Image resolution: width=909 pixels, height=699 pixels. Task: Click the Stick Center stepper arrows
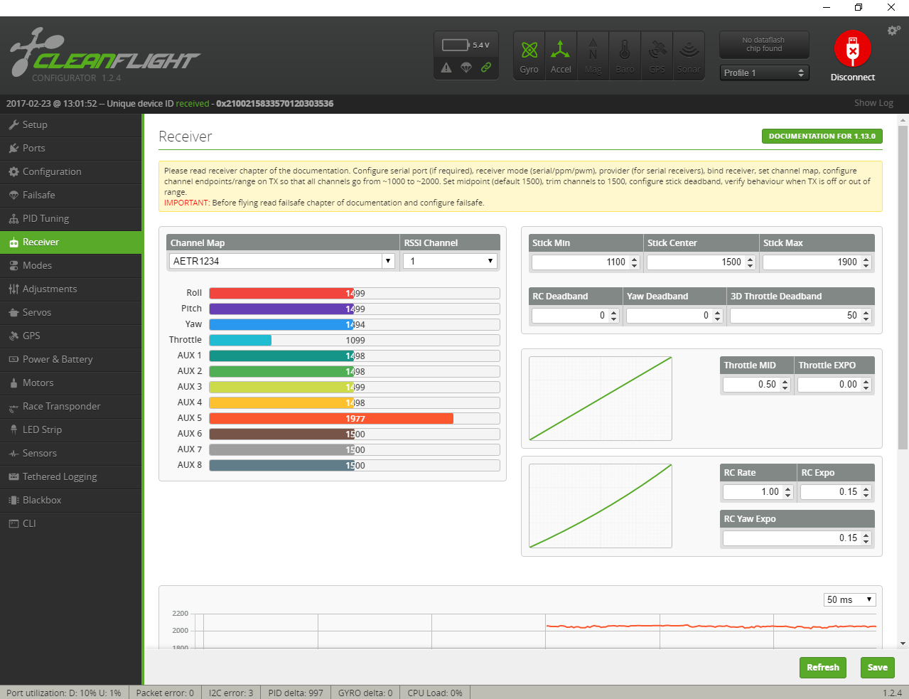pyautogui.click(x=750, y=262)
